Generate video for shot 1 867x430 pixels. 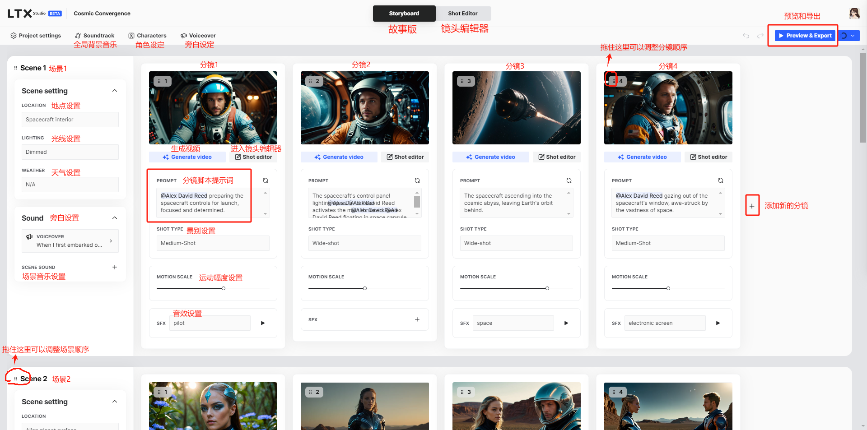pyautogui.click(x=187, y=157)
